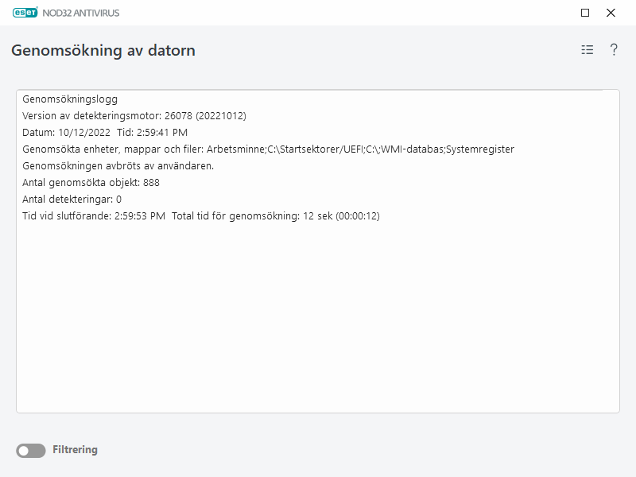Select the scan completion time text
The image size is (636, 477).
click(200, 215)
